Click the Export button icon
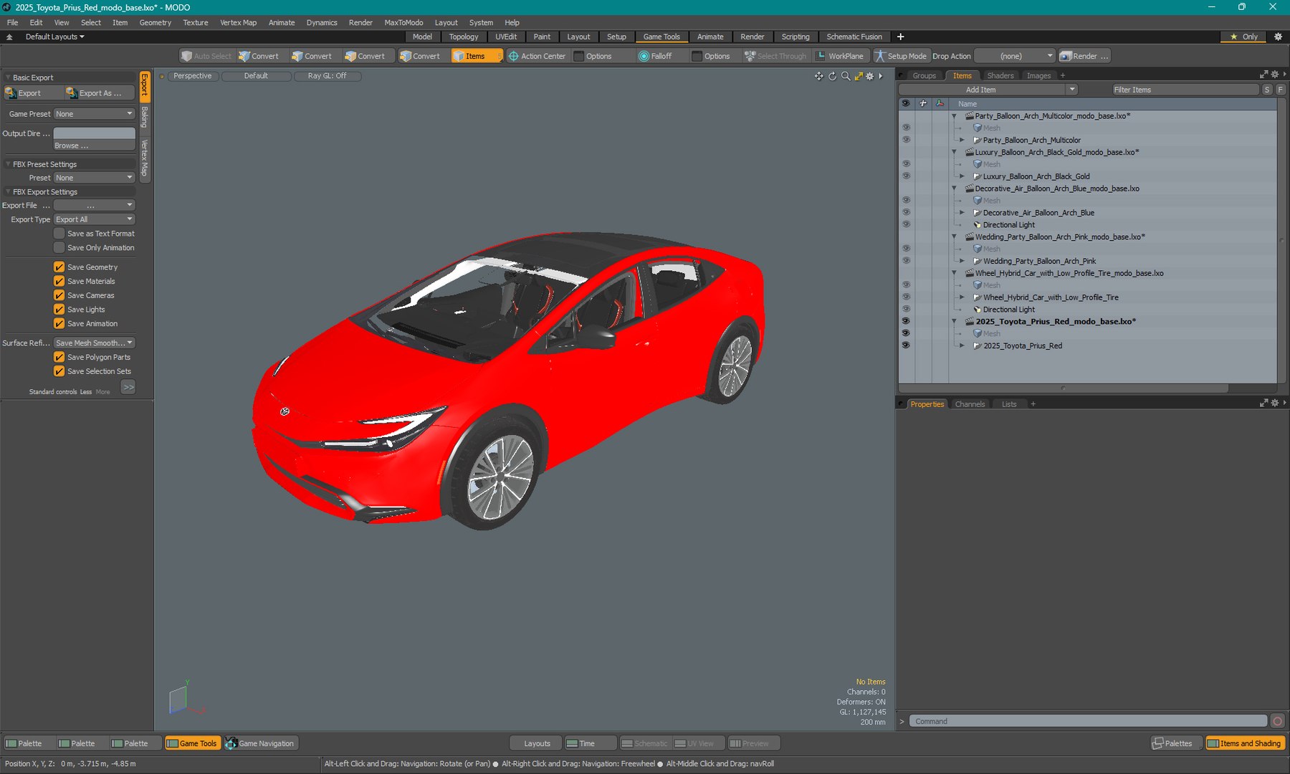The image size is (1290, 774). tap(11, 93)
